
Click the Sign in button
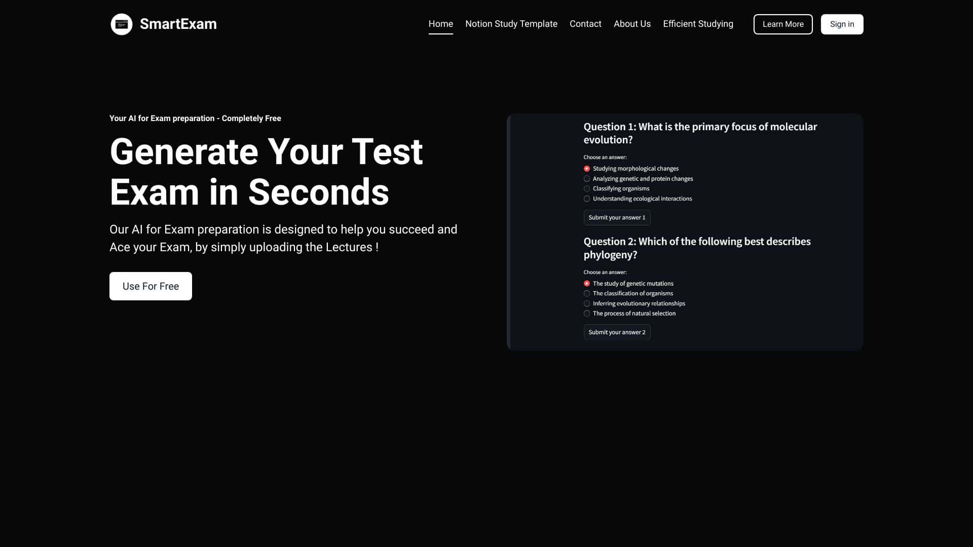842,24
